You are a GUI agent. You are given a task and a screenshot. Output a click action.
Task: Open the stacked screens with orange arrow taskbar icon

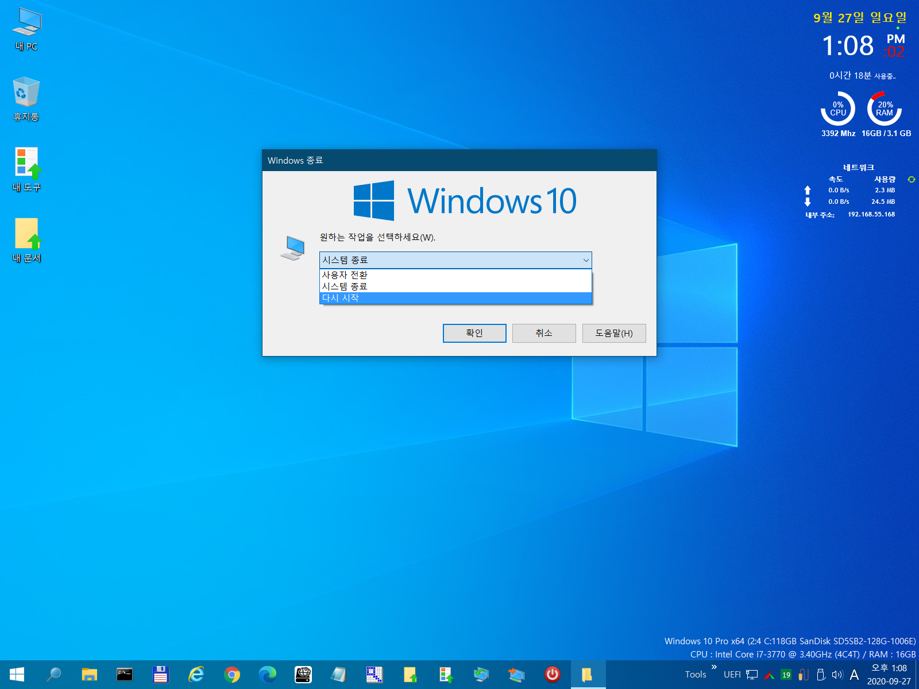[x=516, y=675]
